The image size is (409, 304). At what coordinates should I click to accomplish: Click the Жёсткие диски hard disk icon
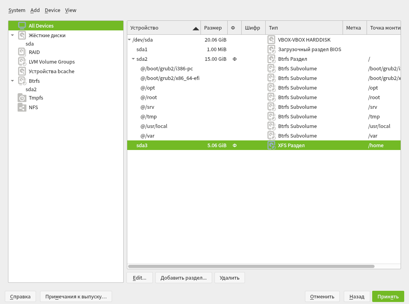[x=22, y=35]
